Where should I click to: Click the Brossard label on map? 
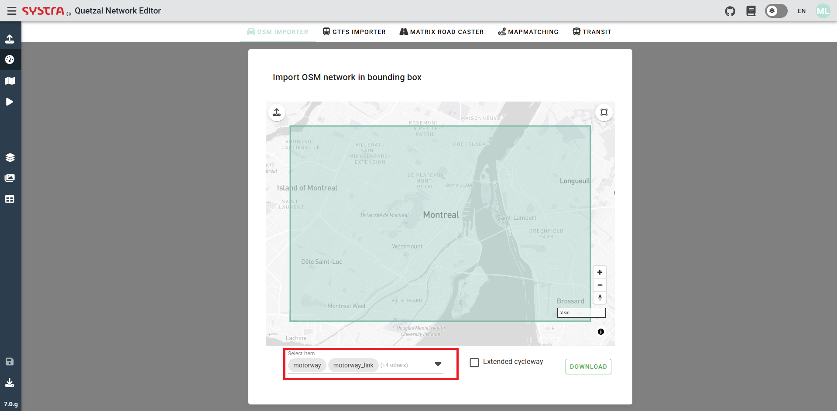[x=570, y=301]
